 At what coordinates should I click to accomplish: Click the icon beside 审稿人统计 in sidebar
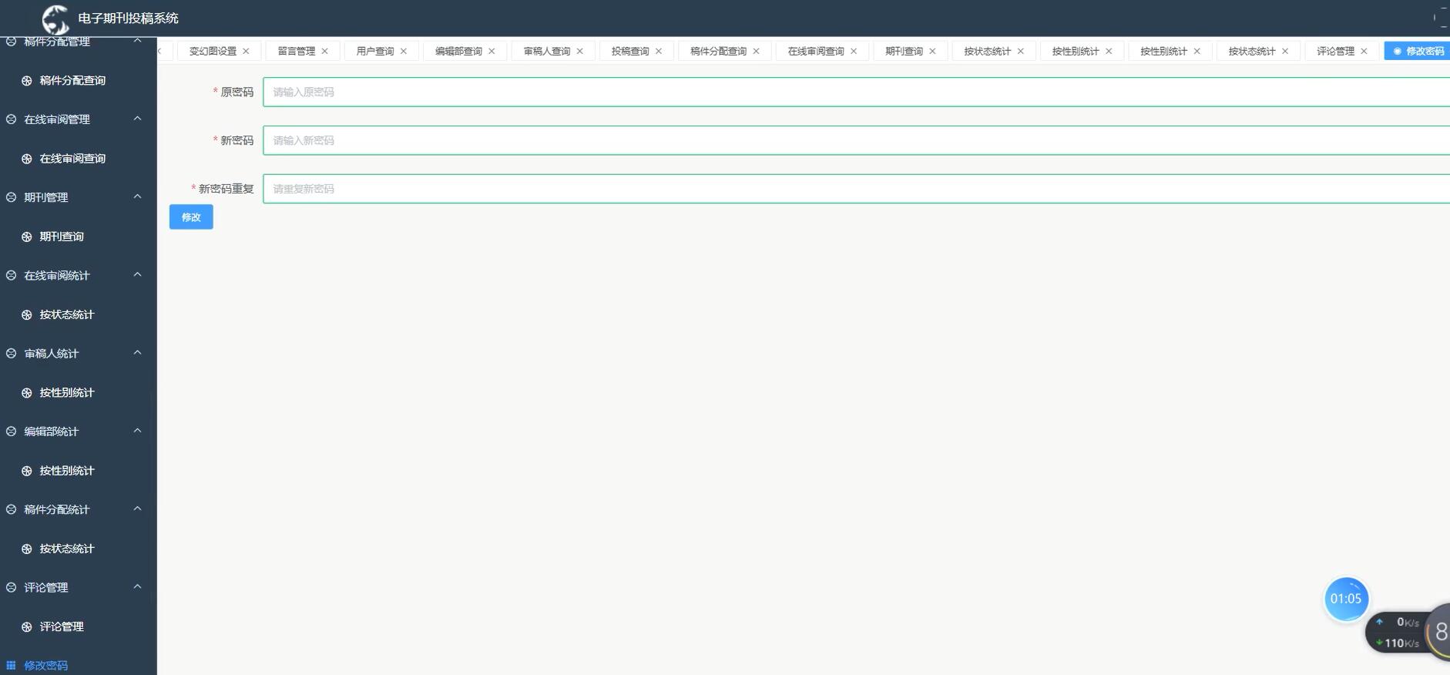(11, 354)
